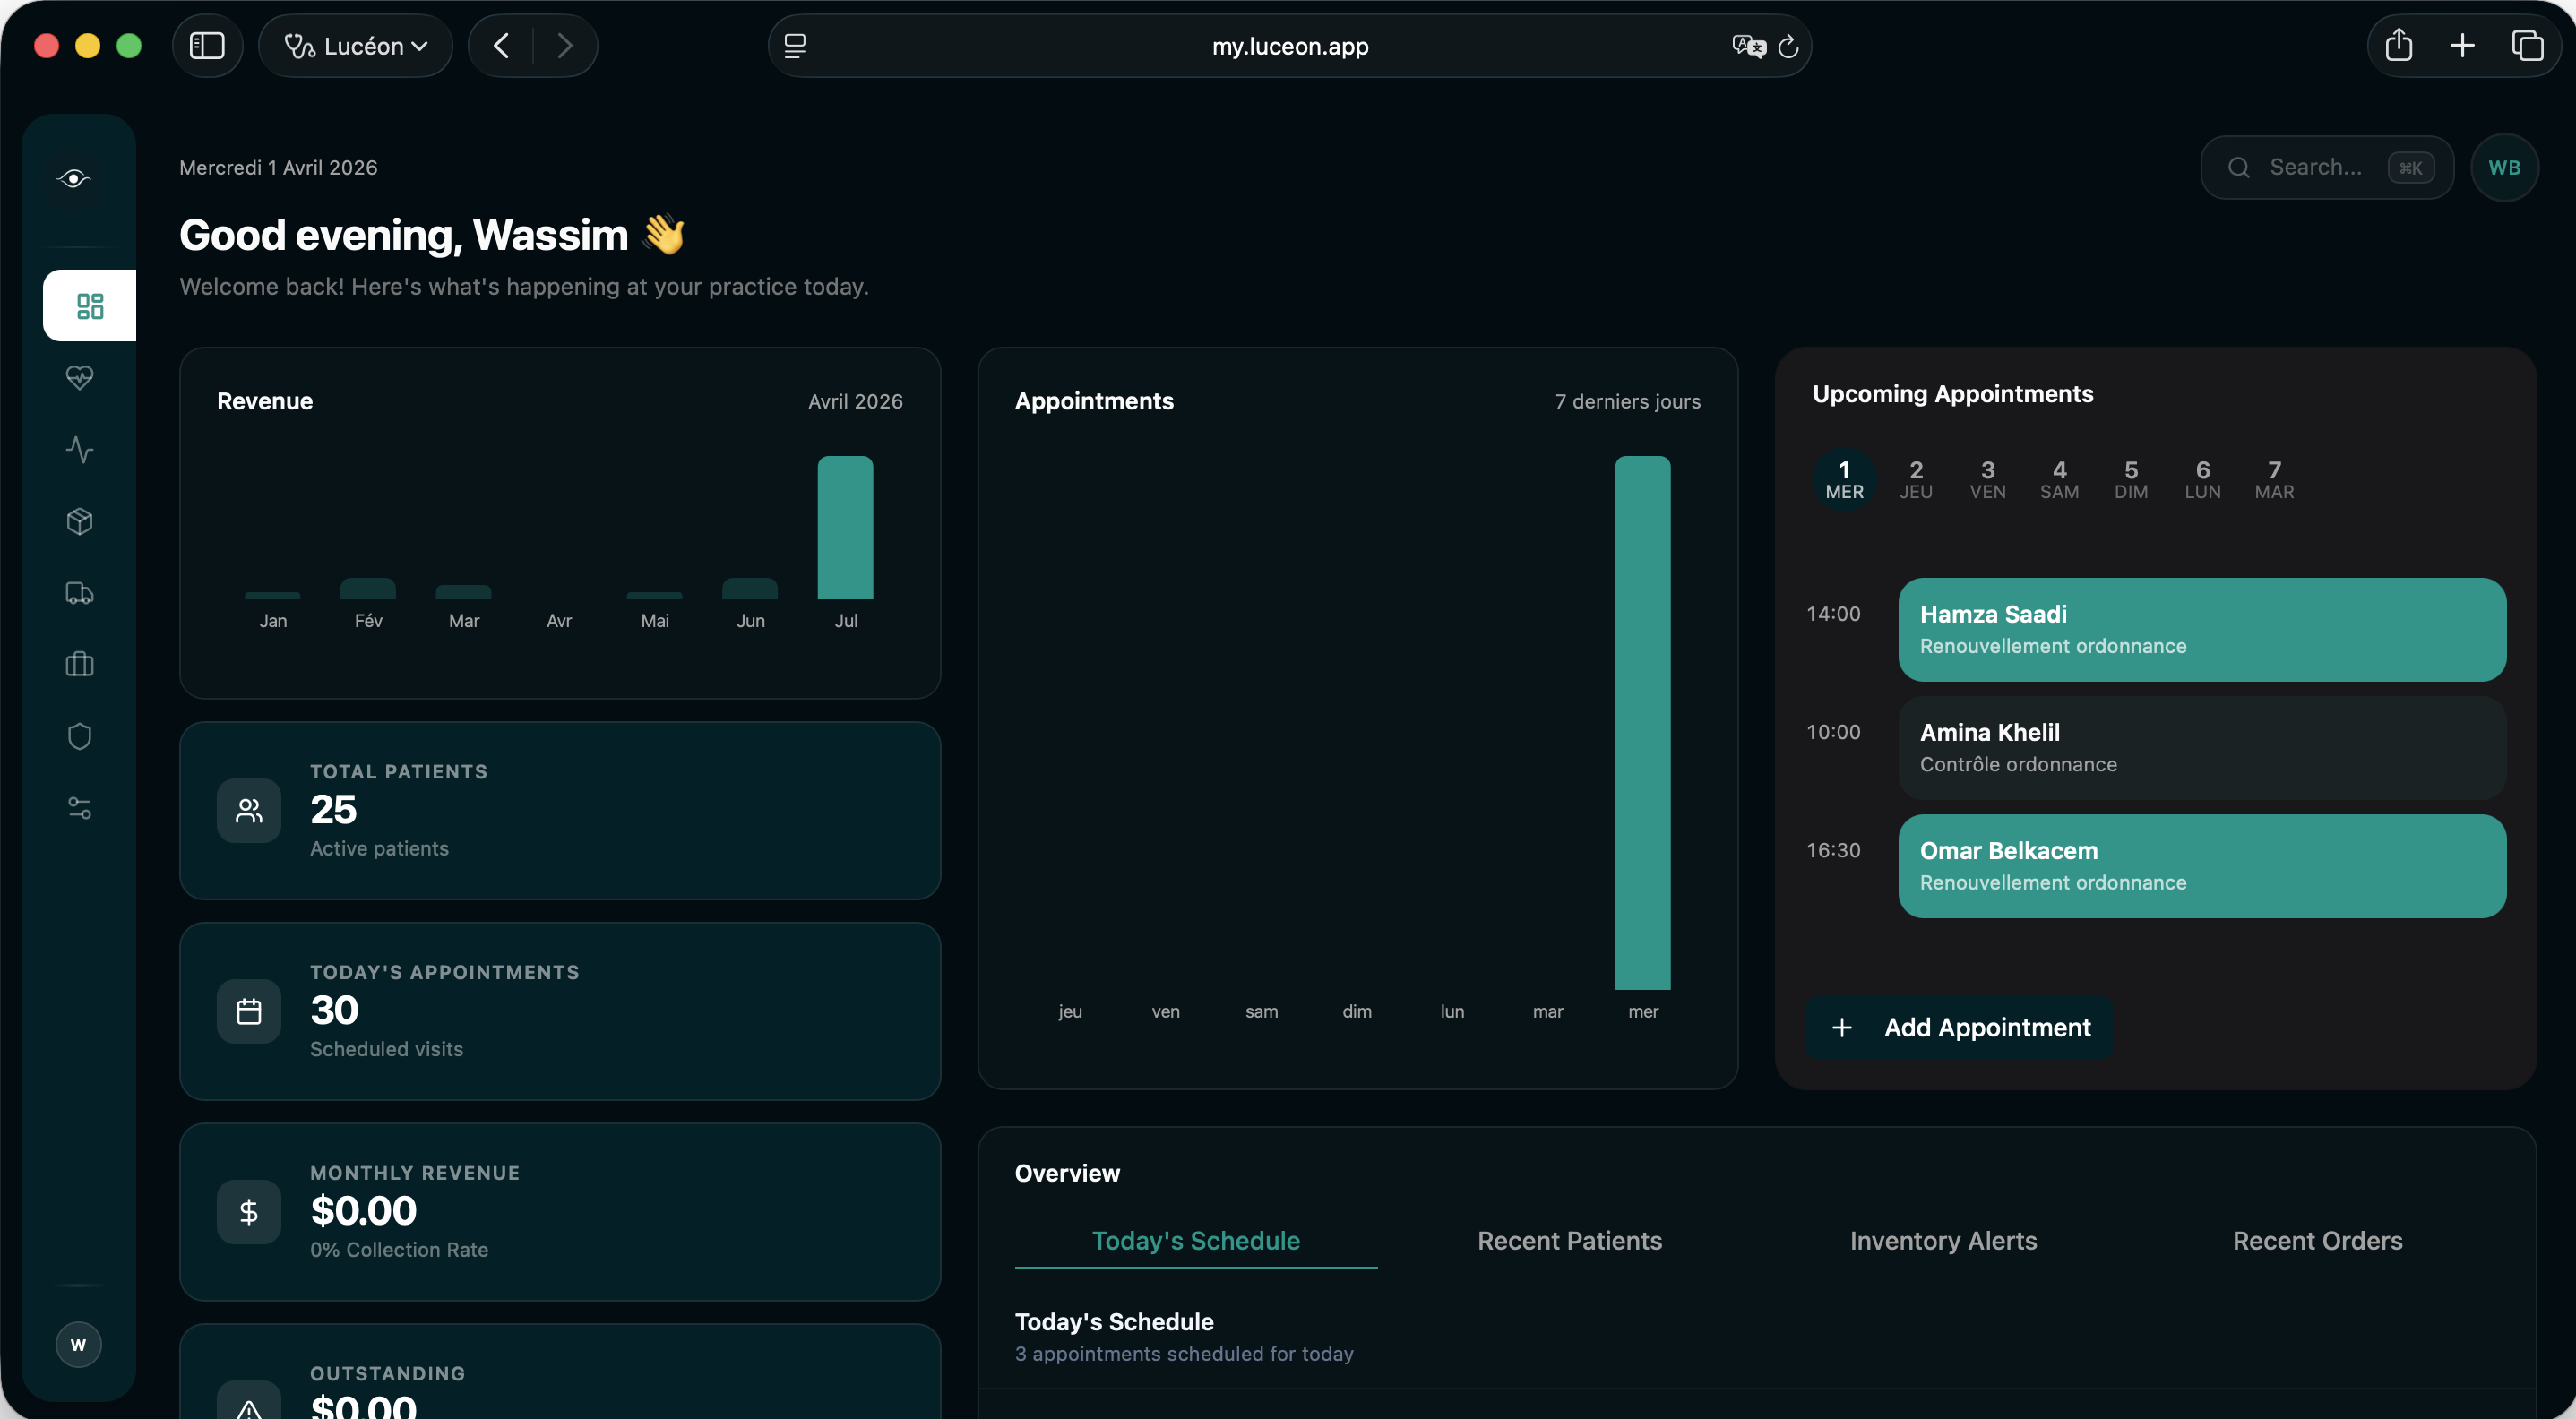
Task: Click the '7 derniers jours' label
Action: click(x=1627, y=401)
